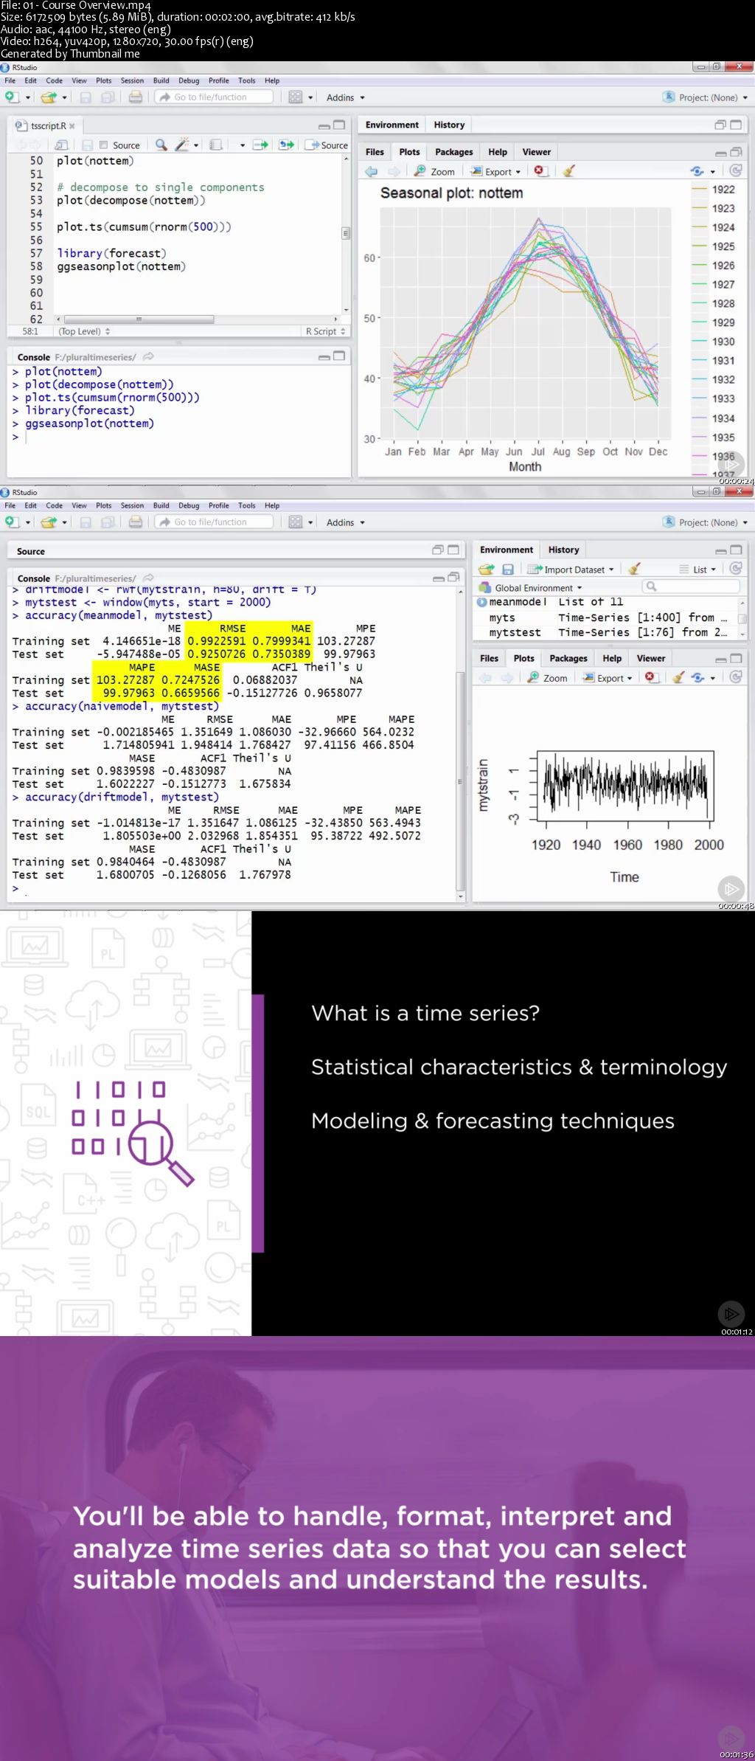Click the 1922 legend swatch in Seasonal plot
Viewport: 755px width, 1761px height.
point(699,190)
